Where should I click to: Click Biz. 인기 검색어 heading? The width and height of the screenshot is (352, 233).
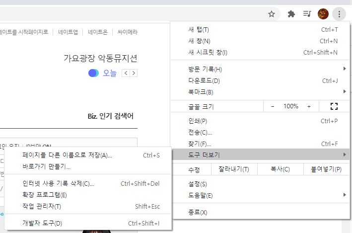coord(110,116)
